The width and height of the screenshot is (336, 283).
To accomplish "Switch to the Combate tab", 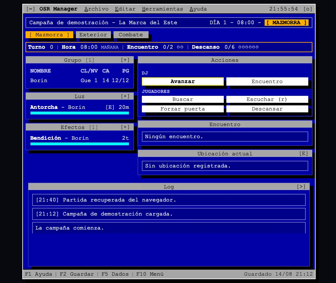I will [x=131, y=35].
